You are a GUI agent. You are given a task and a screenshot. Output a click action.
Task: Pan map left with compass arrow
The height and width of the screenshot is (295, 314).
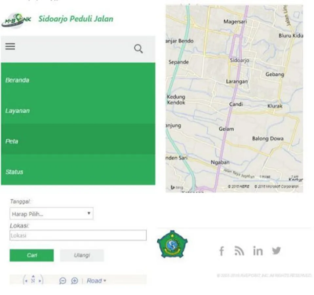(x=26, y=281)
